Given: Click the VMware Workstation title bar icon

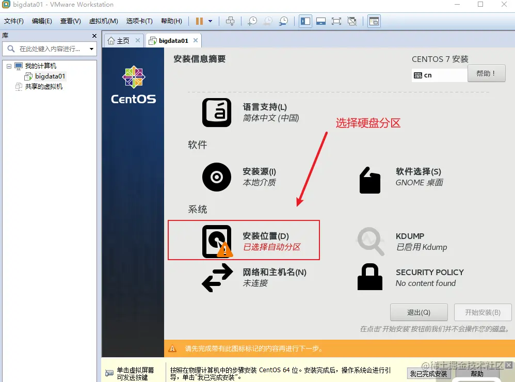Looking at the screenshot, I should [x=6, y=4].
